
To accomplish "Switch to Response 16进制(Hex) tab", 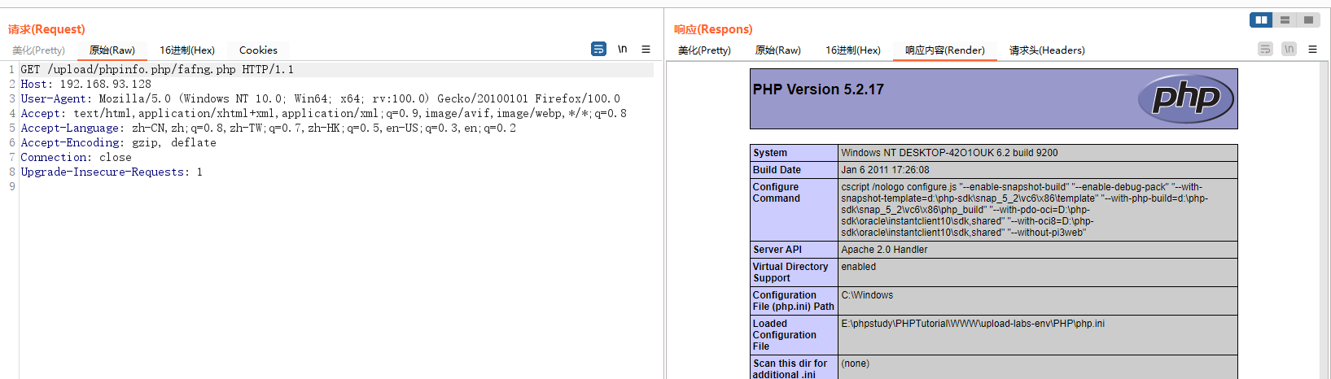I will [x=853, y=50].
